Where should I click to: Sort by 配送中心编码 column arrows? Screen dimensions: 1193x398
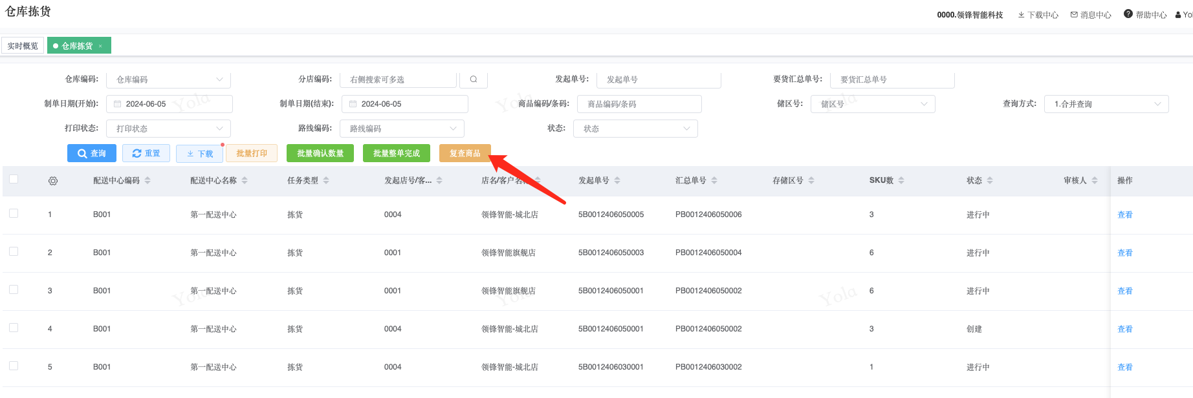tap(148, 181)
